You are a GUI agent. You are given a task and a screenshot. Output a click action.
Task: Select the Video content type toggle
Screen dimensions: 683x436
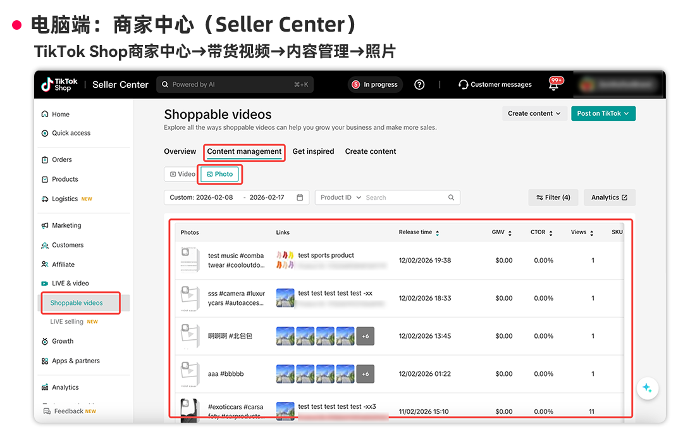(x=182, y=174)
